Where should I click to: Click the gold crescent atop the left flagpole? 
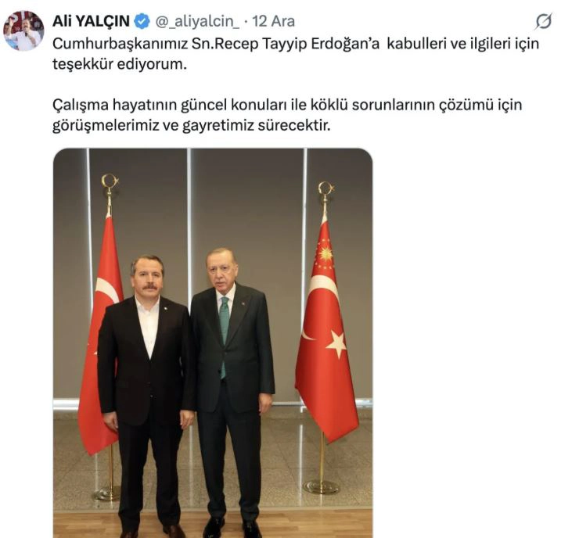(x=110, y=181)
